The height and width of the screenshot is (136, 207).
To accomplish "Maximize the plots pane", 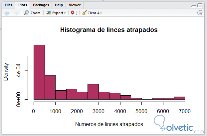I will pyautogui.click(x=200, y=5).
